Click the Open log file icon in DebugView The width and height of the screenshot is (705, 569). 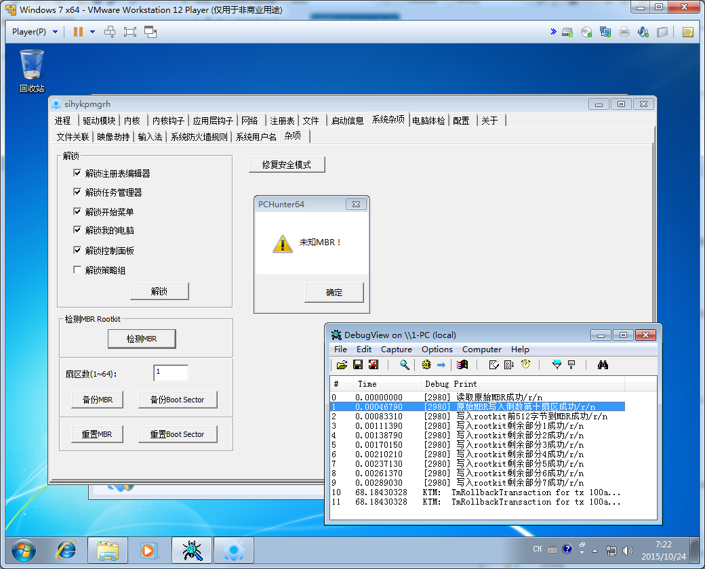(x=342, y=364)
